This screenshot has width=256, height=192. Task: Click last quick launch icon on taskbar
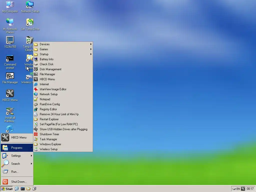point(34,189)
